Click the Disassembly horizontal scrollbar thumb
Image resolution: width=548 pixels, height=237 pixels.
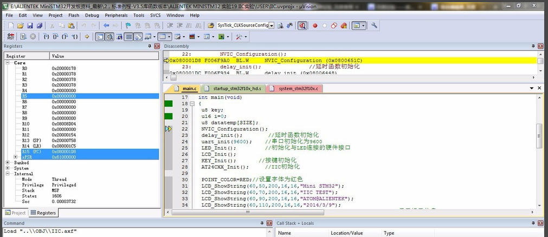(x=173, y=78)
